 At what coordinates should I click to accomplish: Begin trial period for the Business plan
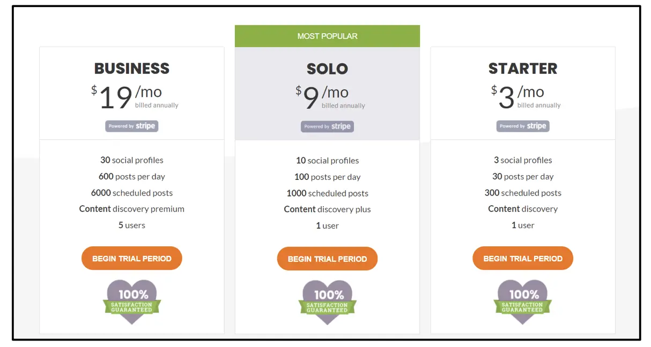[x=132, y=259]
